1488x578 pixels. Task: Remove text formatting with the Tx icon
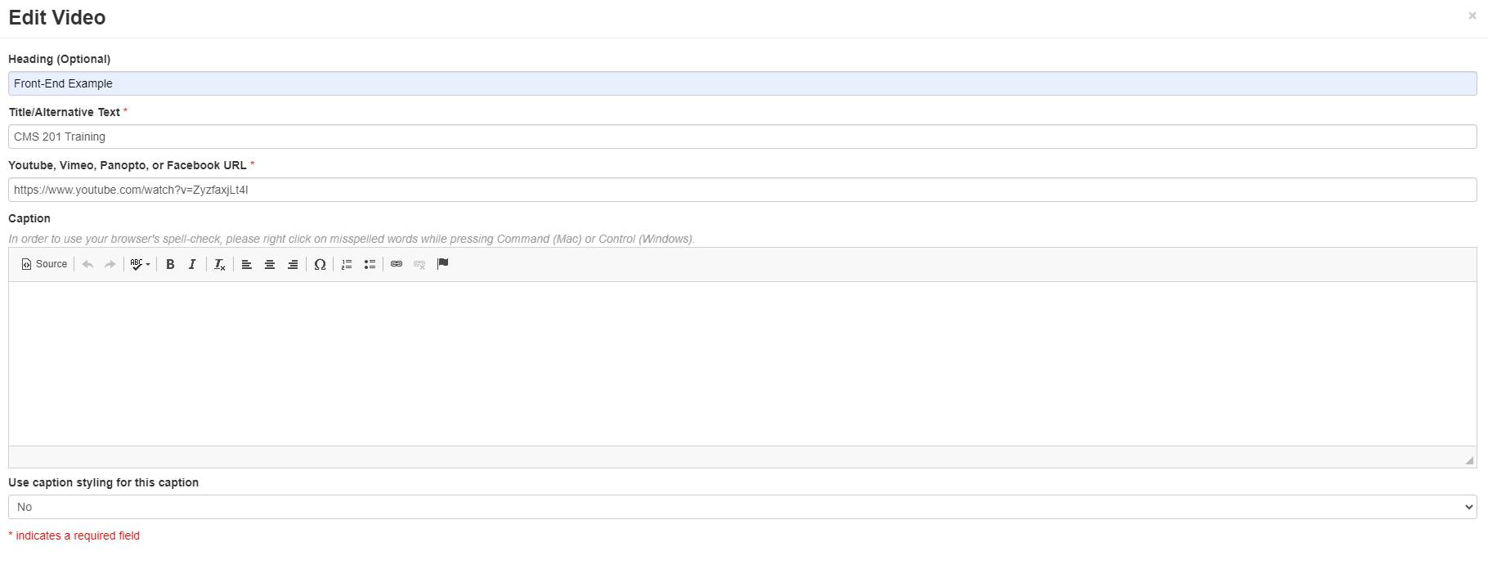pyautogui.click(x=219, y=264)
